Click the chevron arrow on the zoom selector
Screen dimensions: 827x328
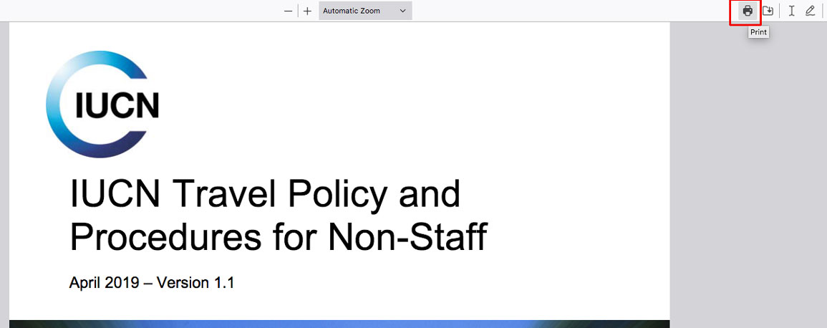(402, 11)
